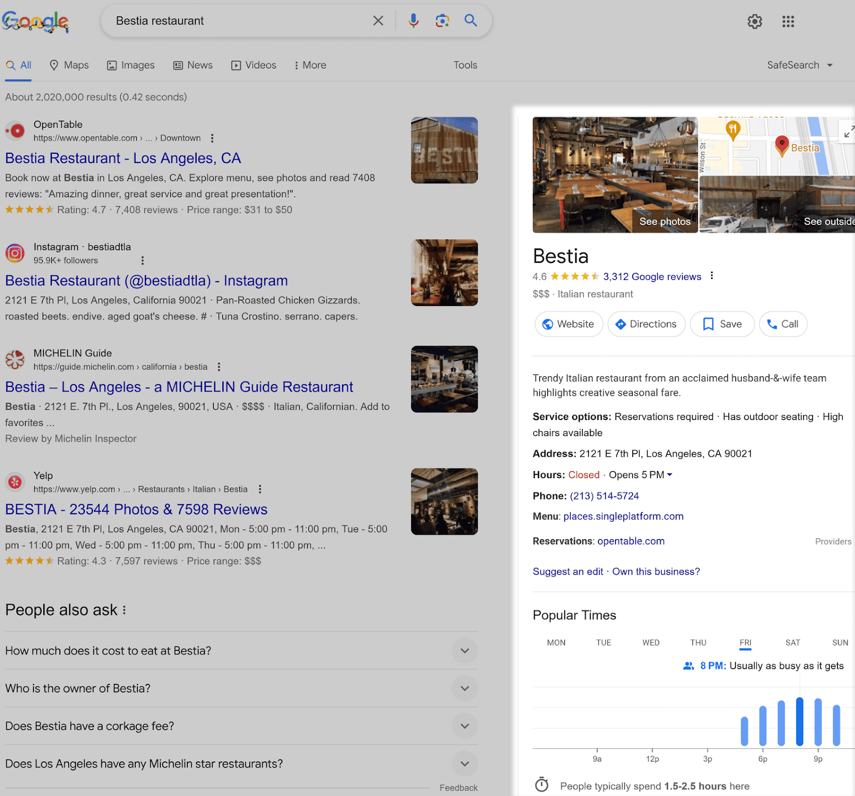Open Google Lens camera search
Screen dimensions: 855x796
[442, 20]
